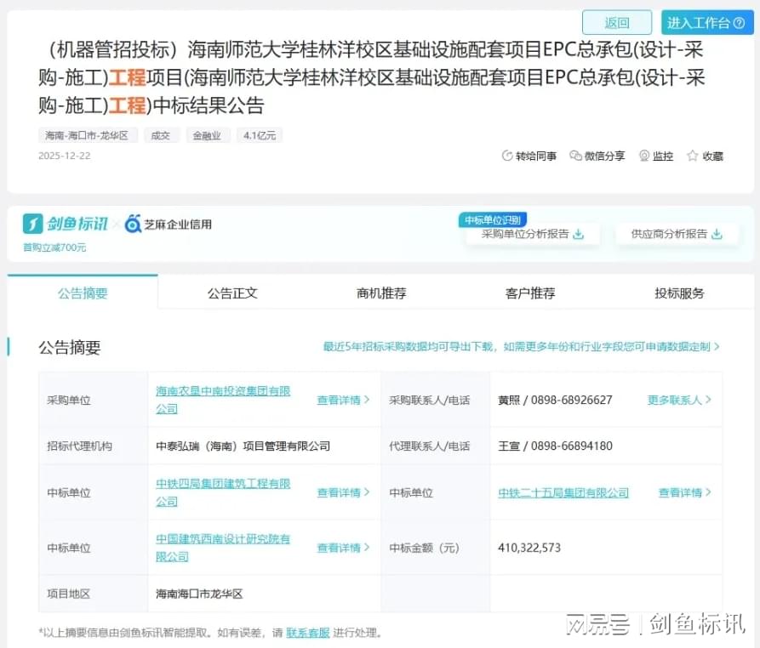Download 采购单位分析报告 via its download icon
The image size is (760, 648).
coord(579,235)
